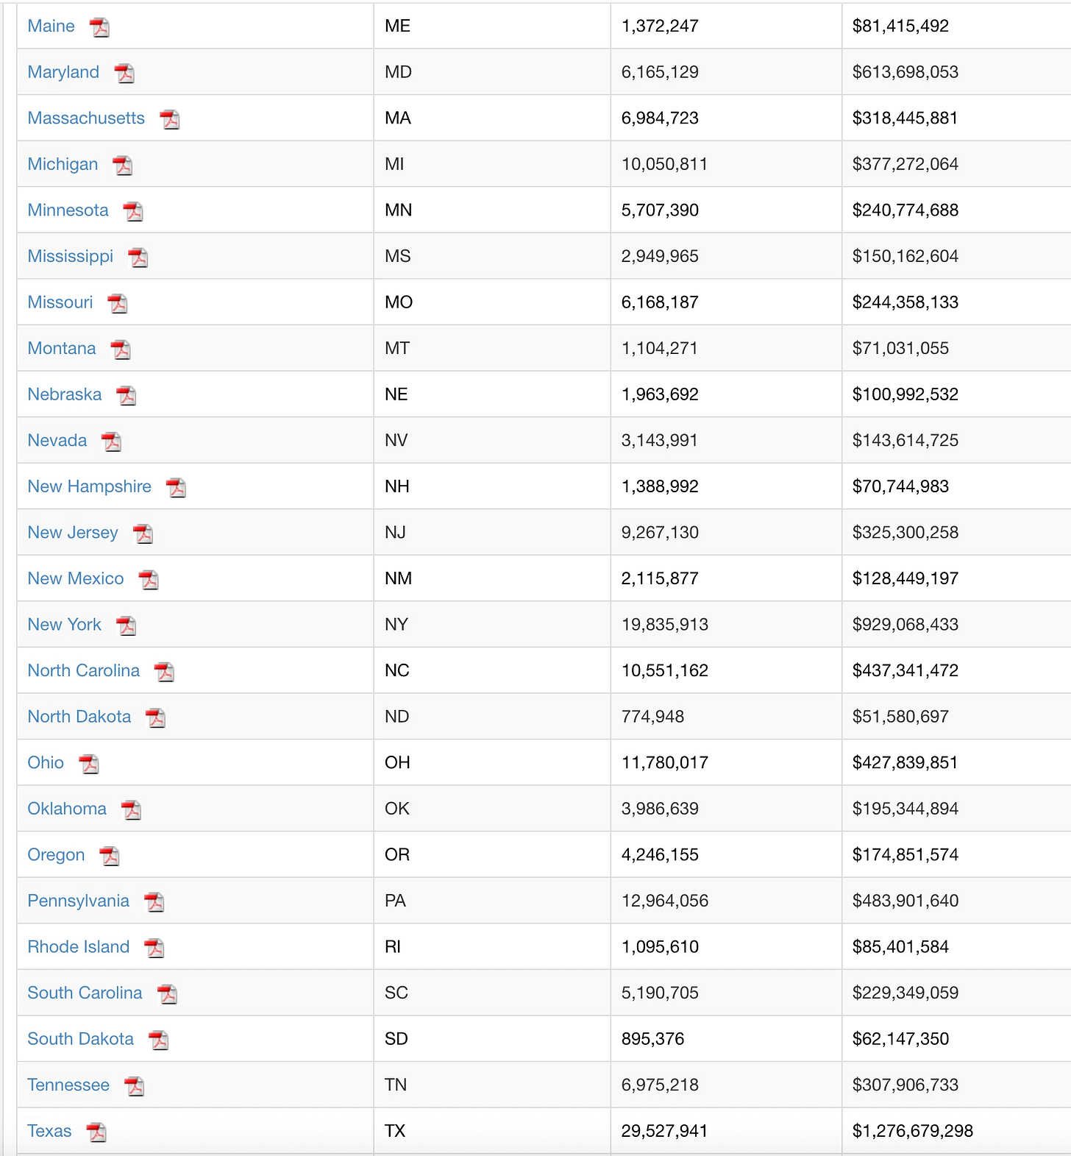
Task: Follow the Mississippi link
Action: coord(71,257)
